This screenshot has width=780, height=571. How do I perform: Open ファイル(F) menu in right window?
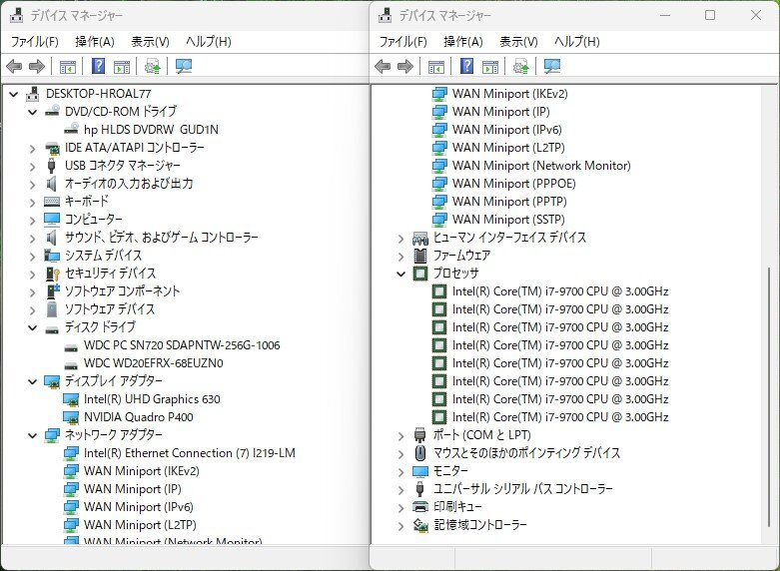402,42
